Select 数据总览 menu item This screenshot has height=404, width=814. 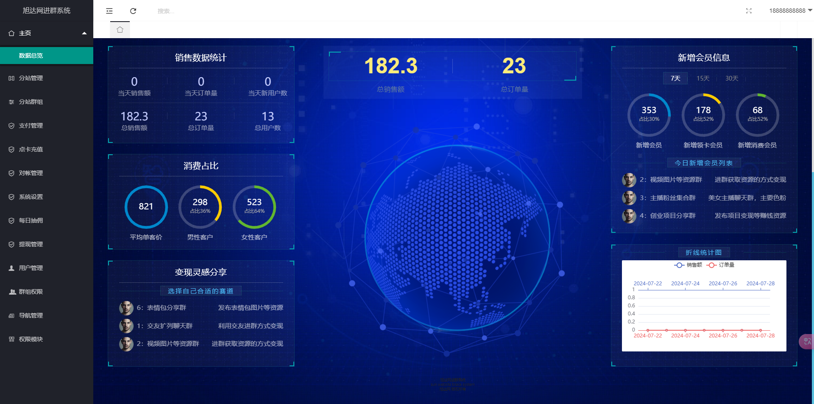coord(47,56)
